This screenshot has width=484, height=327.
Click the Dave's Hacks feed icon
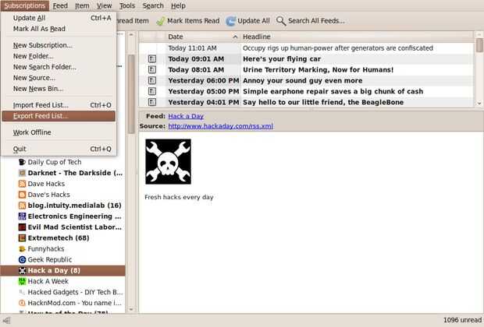pos(22,195)
